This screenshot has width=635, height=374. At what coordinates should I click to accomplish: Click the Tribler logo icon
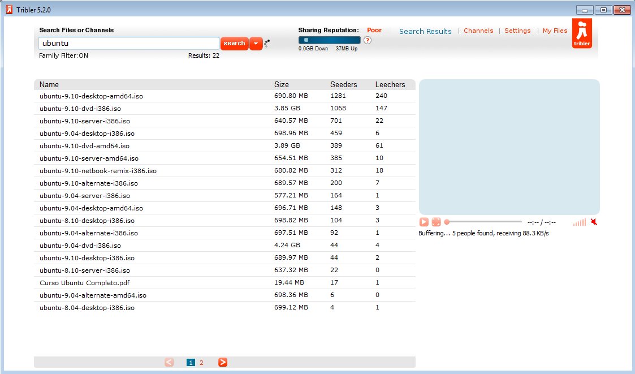tap(582, 33)
